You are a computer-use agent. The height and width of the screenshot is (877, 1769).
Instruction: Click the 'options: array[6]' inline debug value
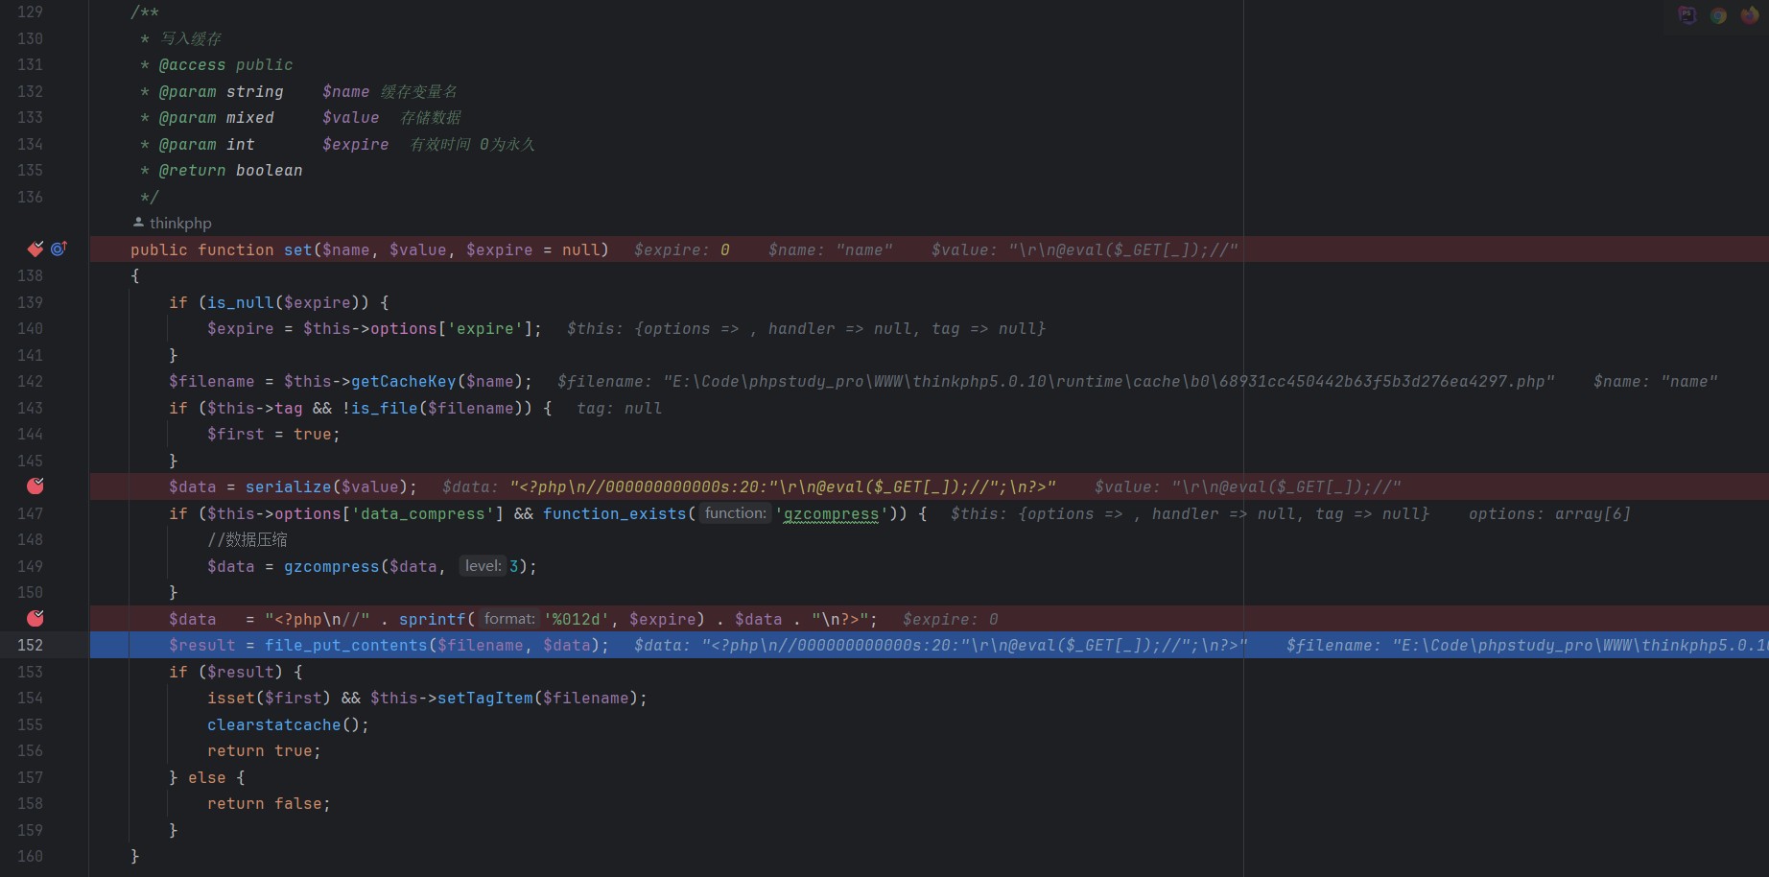[x=1549, y=513]
